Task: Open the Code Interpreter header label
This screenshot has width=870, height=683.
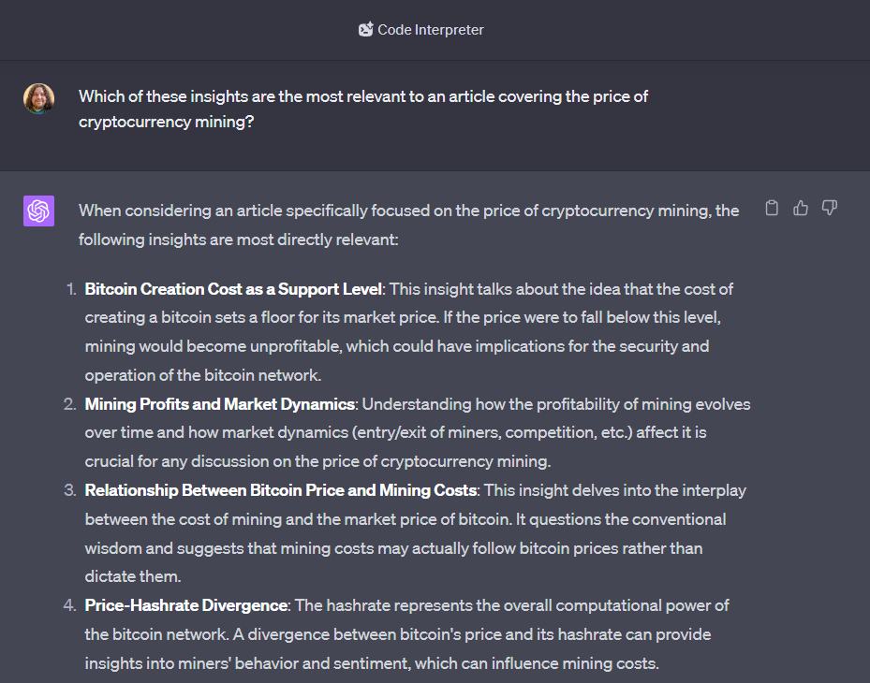Action: tap(429, 29)
